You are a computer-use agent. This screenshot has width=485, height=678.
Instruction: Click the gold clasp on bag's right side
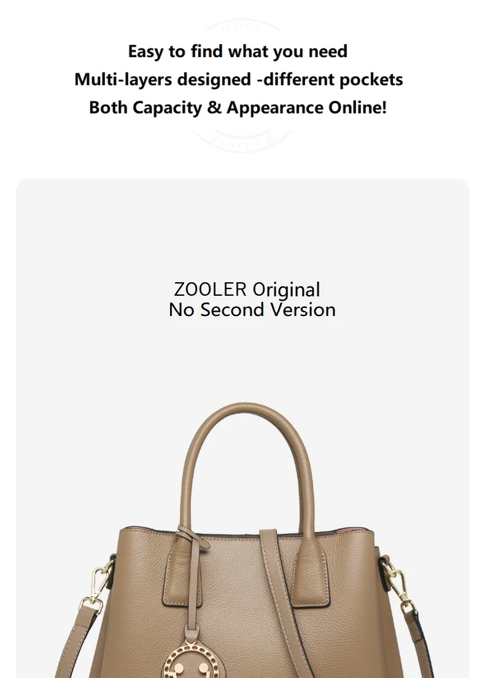[x=398, y=585]
